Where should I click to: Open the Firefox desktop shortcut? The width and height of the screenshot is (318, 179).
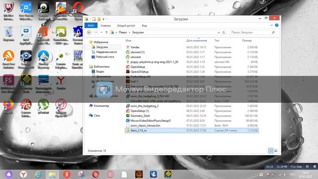pyautogui.click(x=8, y=106)
